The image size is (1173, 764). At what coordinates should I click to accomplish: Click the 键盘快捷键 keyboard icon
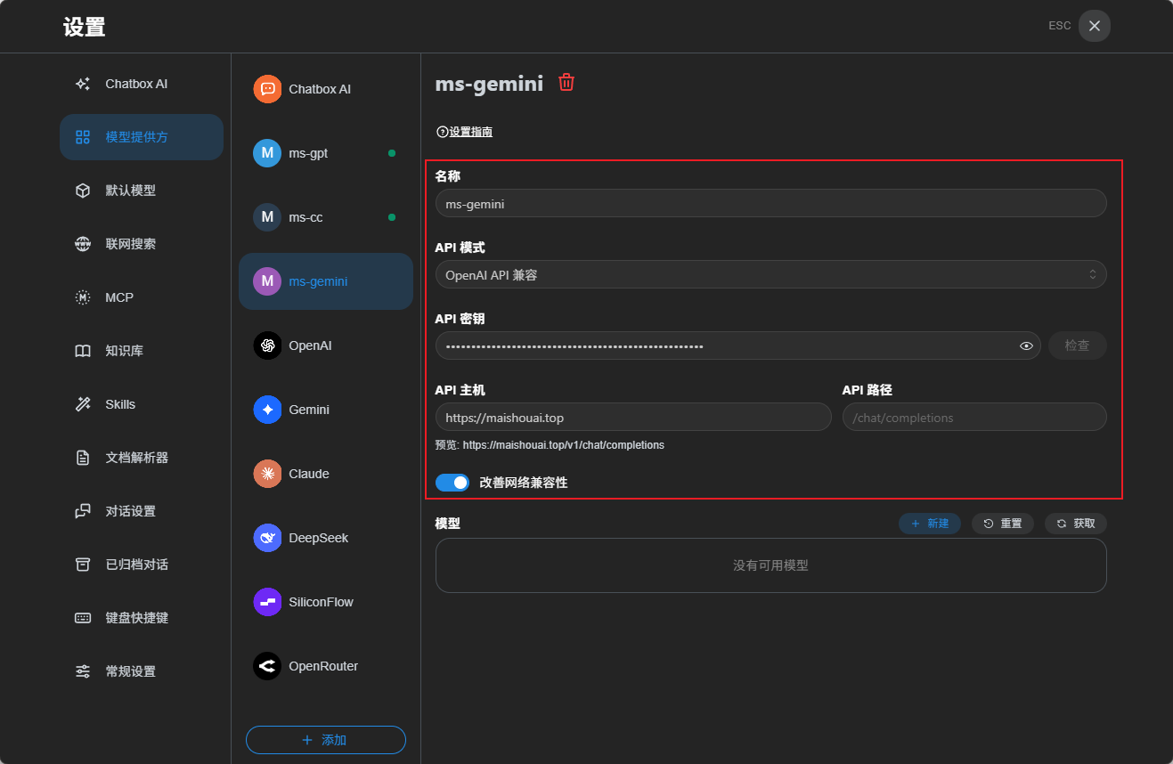tap(83, 618)
